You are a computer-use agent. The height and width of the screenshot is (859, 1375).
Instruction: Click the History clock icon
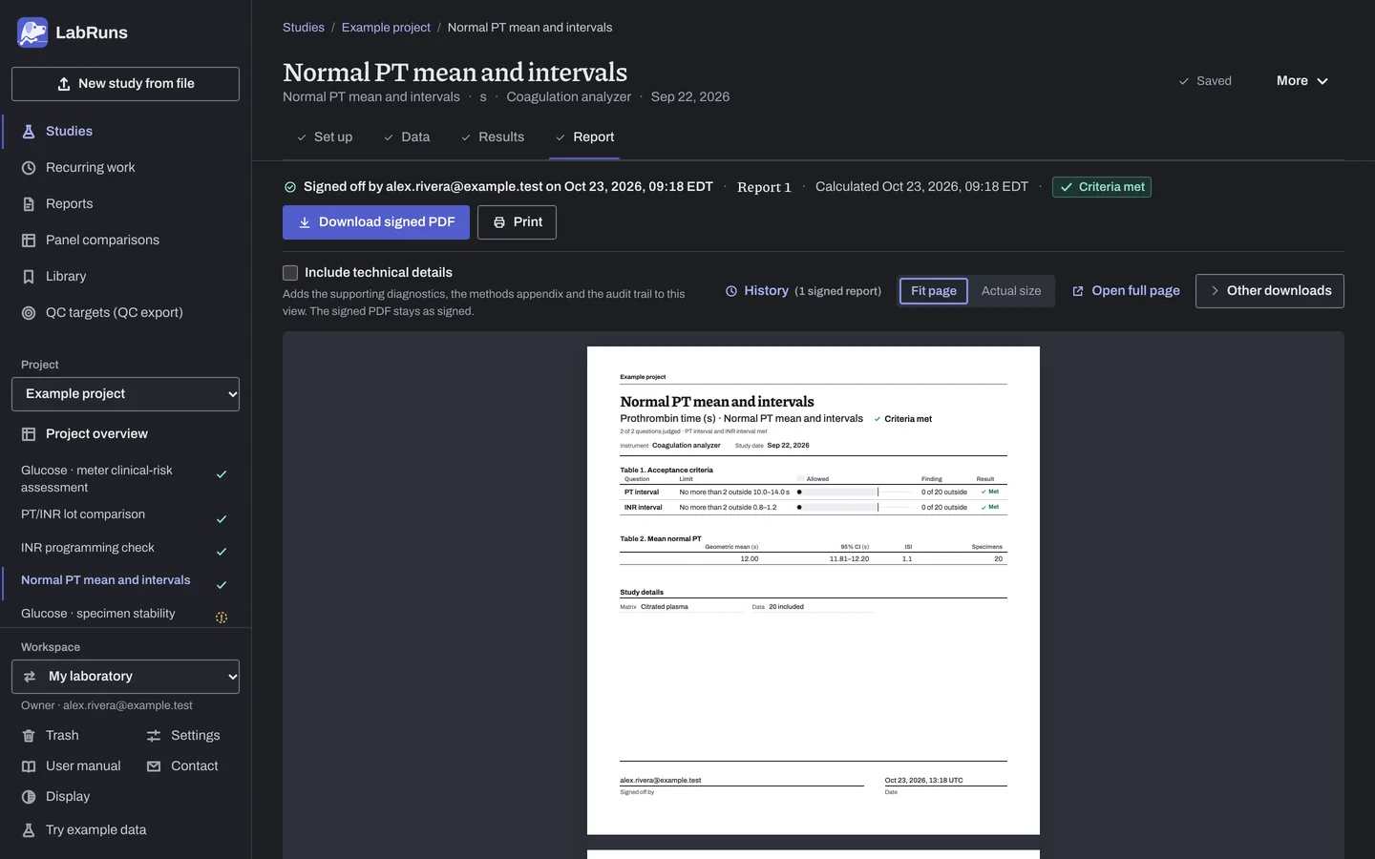(731, 291)
